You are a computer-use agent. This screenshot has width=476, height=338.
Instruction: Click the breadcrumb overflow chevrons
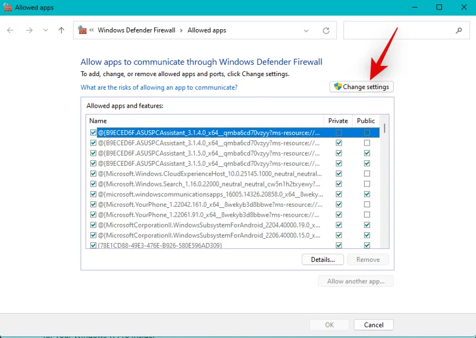(x=92, y=30)
